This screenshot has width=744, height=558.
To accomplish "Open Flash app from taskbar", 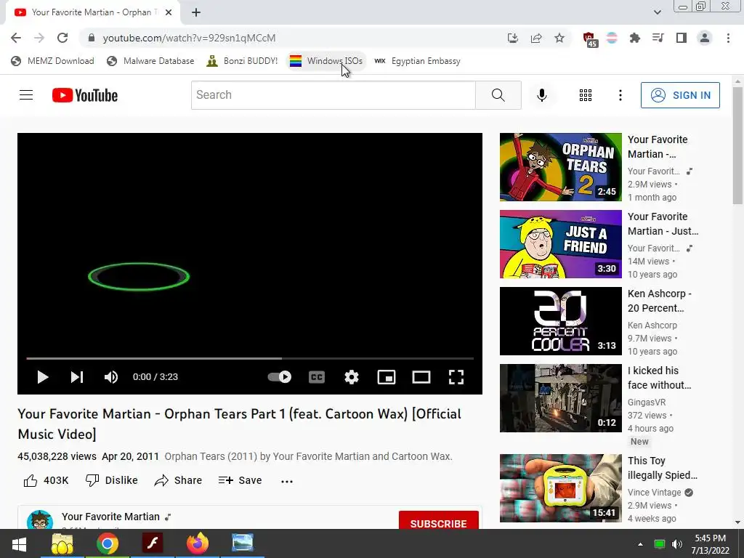I will click(153, 543).
